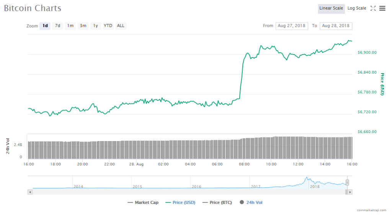
Task: Toggle Price (BTC) legend item
Action: (217, 202)
